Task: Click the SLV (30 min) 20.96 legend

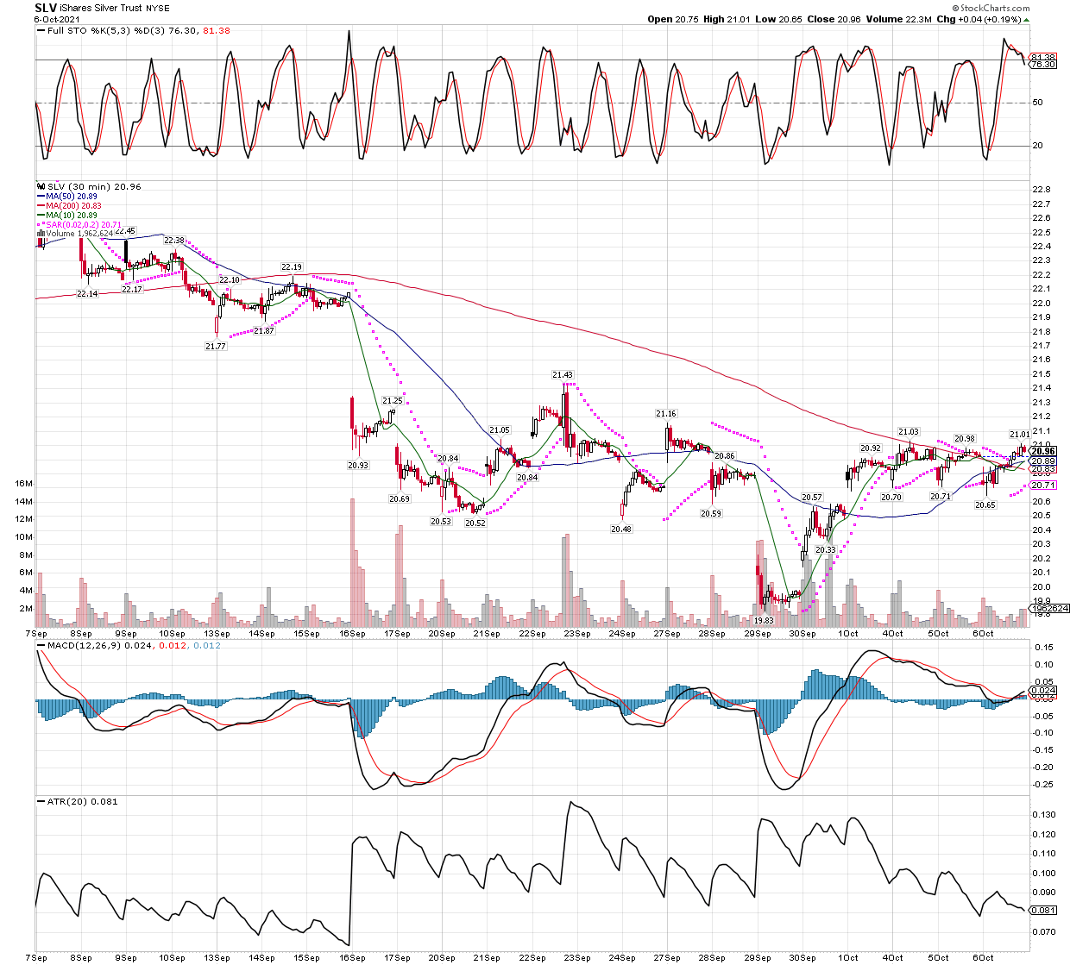Action: pos(94,186)
